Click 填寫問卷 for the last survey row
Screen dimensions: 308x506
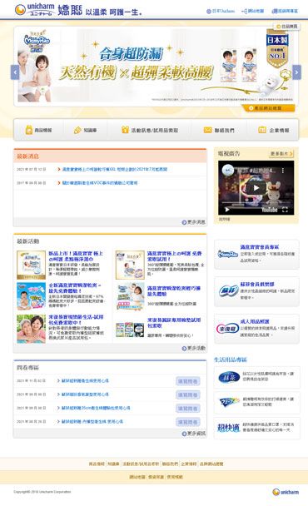point(188,422)
